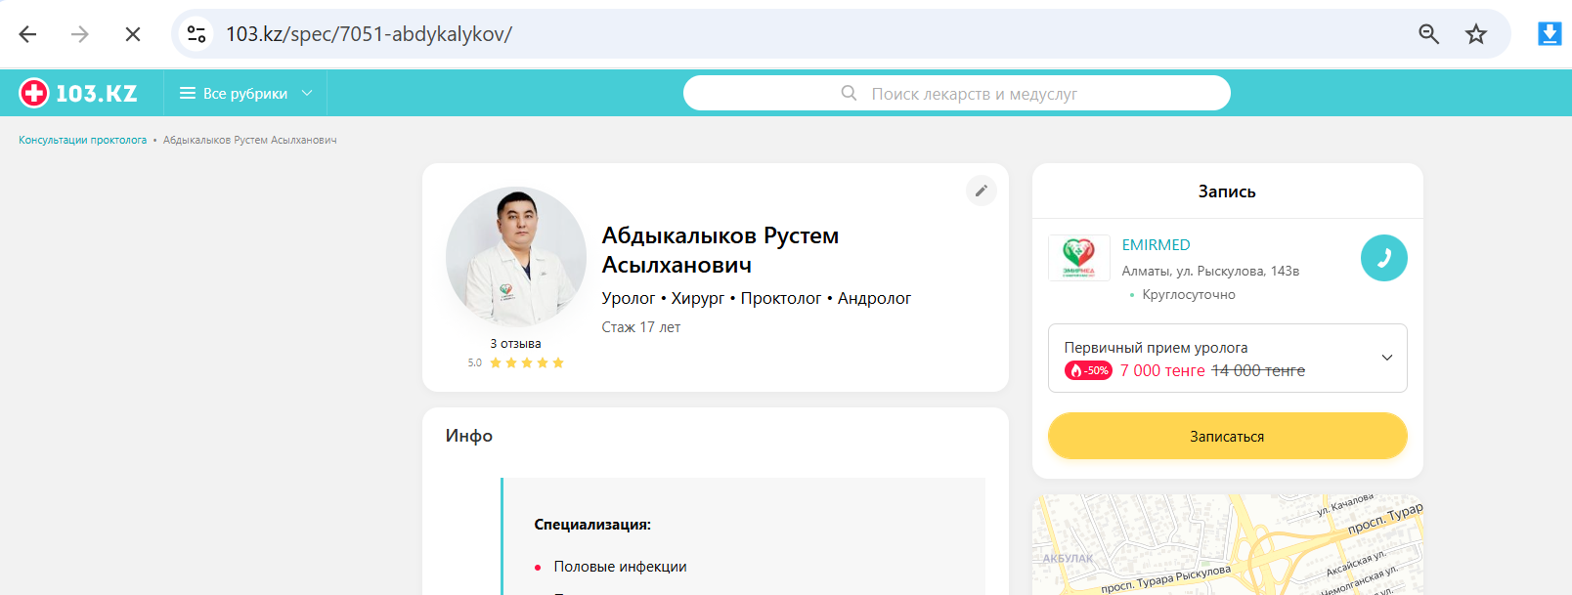Click 'Половые инфекции' list item
Viewport: 1572px width, 595px height.
(620, 567)
